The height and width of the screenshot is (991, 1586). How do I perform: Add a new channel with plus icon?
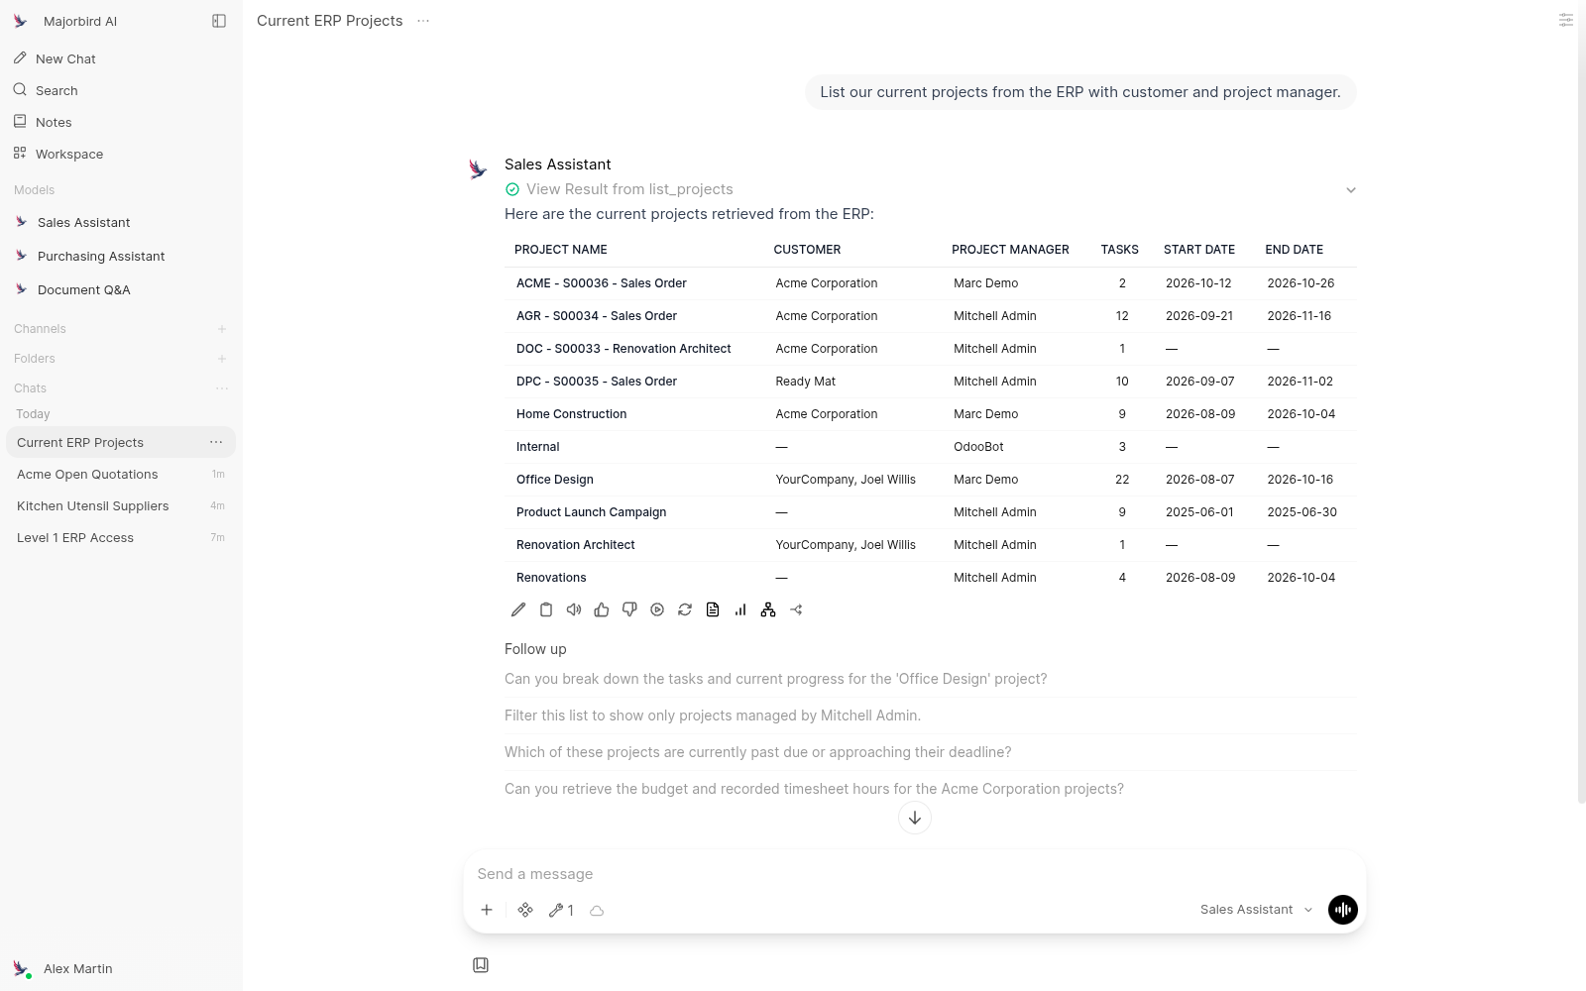point(222,329)
